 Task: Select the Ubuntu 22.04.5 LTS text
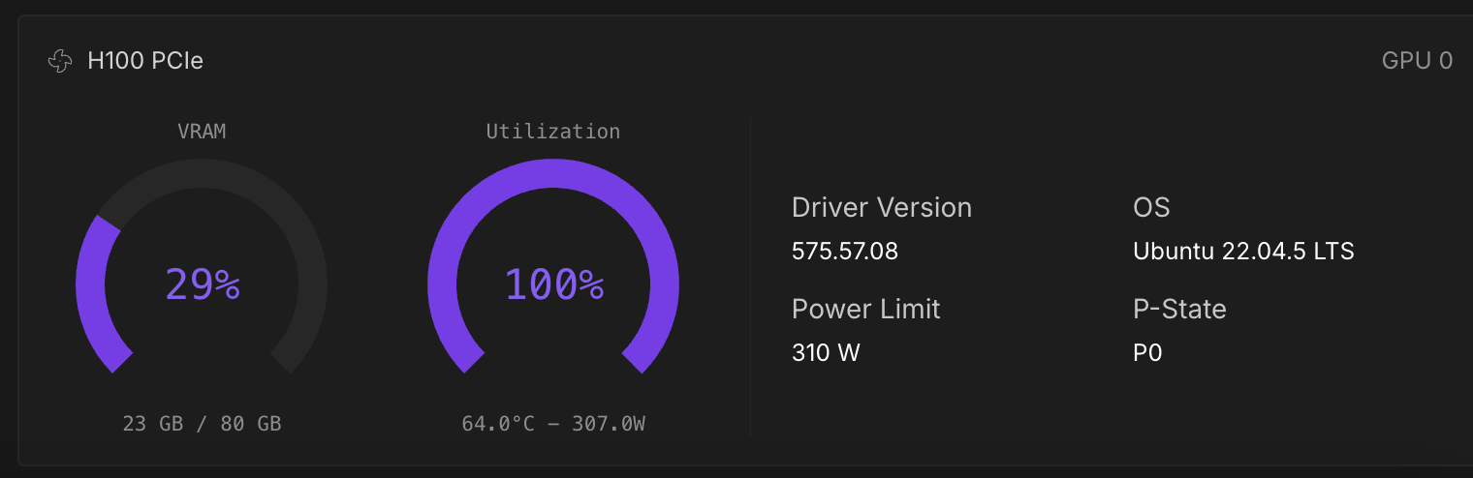(1243, 252)
